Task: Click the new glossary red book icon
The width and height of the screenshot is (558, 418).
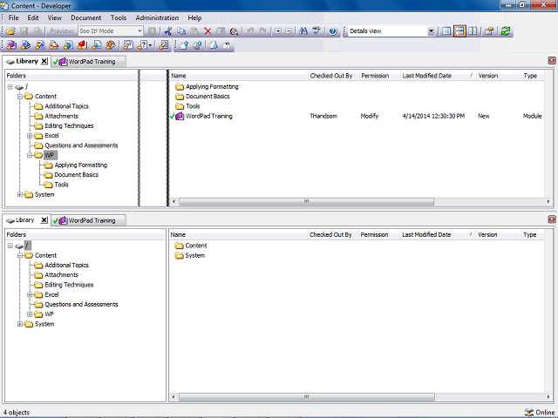Action: click(82, 45)
